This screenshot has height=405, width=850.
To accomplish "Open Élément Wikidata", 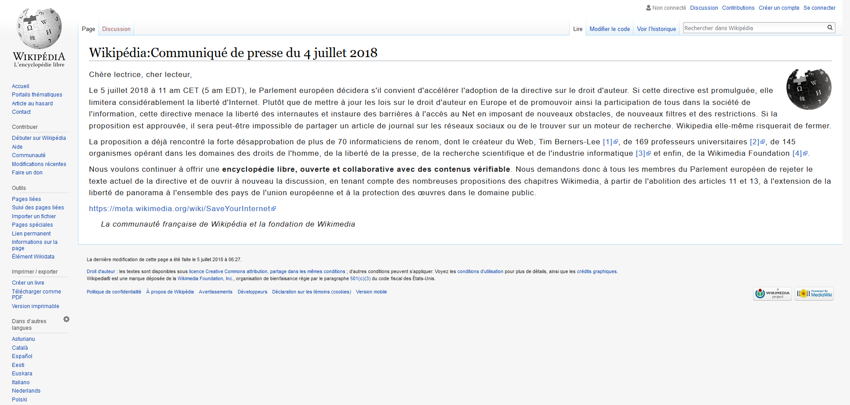I will coord(33,257).
